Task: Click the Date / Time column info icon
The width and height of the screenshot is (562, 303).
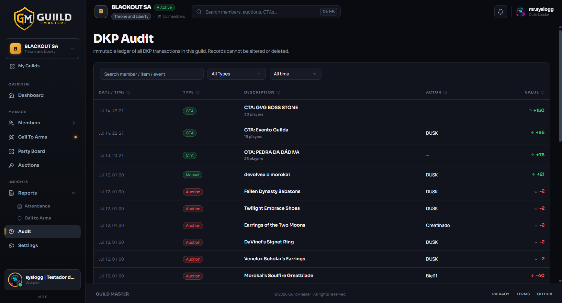Action: point(129,93)
